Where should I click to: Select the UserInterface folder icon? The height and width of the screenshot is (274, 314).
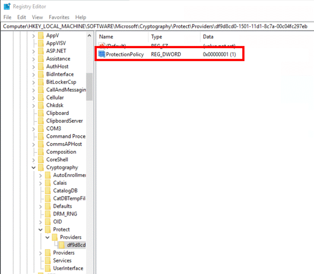(48, 268)
